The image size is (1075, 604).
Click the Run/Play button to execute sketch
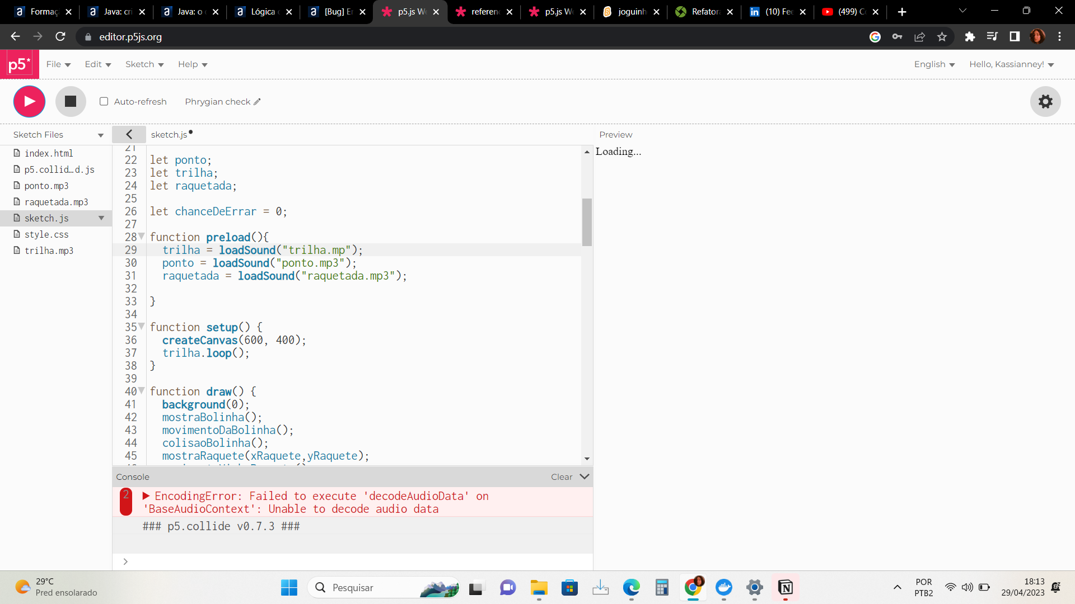(29, 101)
